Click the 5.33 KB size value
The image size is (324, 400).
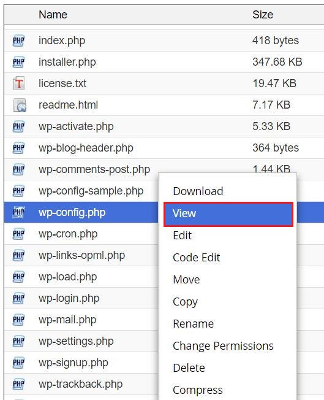click(x=271, y=126)
